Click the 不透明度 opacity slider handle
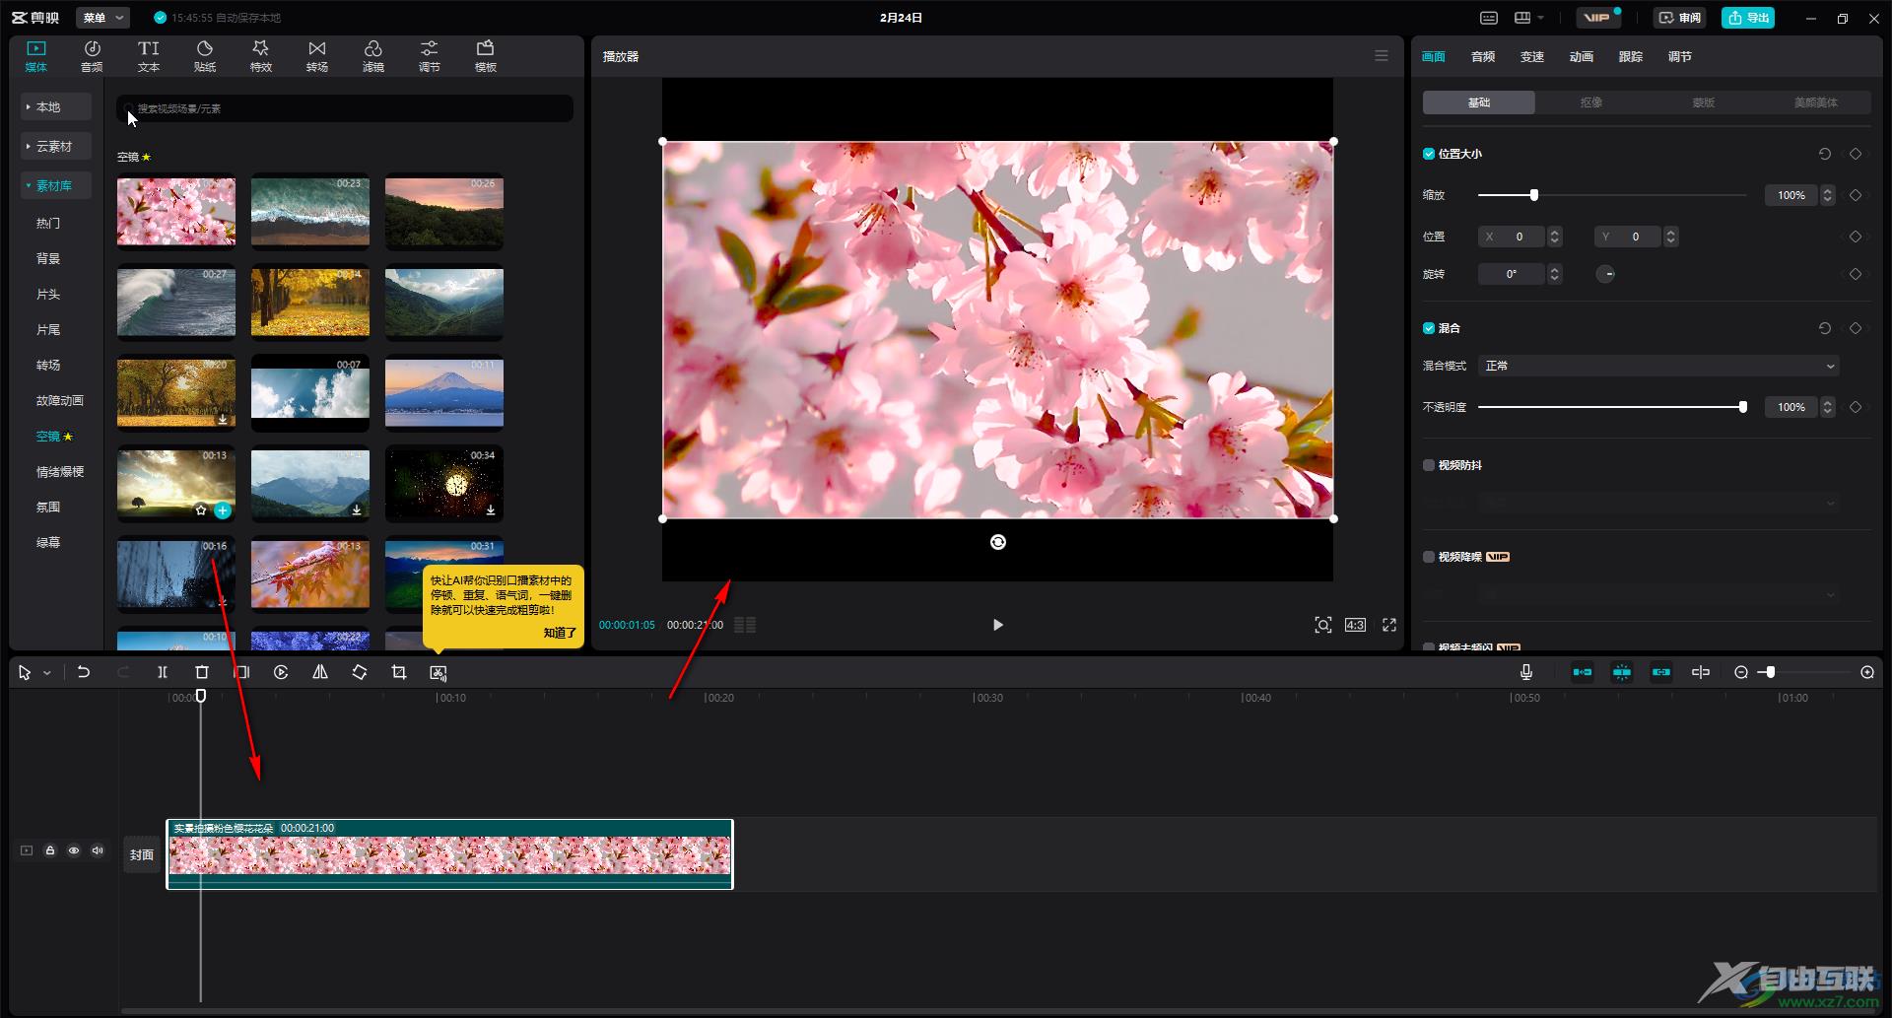 (1743, 407)
